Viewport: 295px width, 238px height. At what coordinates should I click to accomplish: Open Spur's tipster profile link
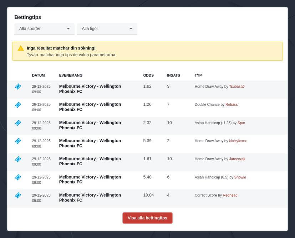(241, 123)
